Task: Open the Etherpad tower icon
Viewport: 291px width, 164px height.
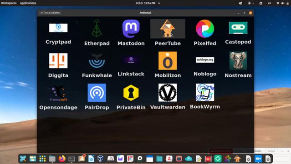Action: 97,28
